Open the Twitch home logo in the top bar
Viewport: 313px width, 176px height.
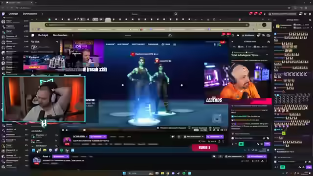(x=3, y=14)
